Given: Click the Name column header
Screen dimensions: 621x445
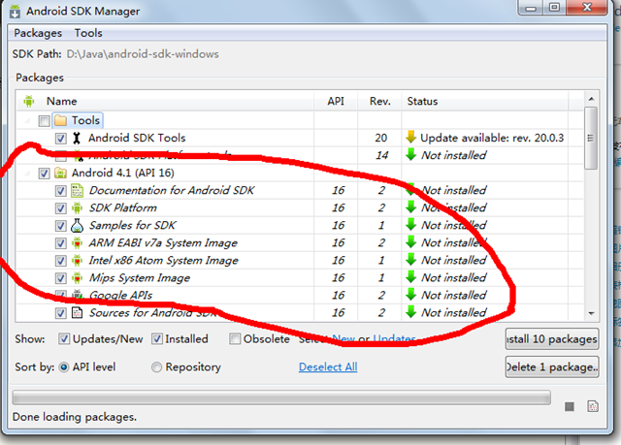Looking at the screenshot, I should click(61, 101).
